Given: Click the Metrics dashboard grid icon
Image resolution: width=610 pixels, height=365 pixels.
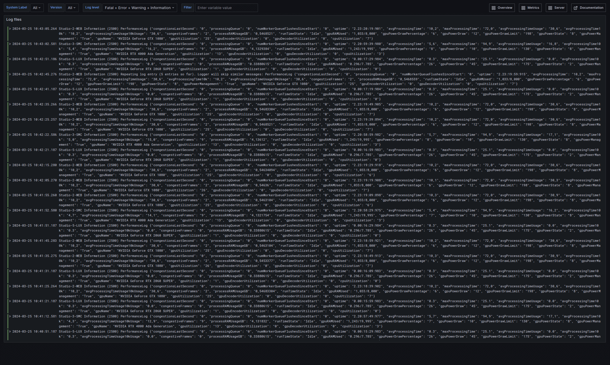Looking at the screenshot, I should click(x=523, y=8).
